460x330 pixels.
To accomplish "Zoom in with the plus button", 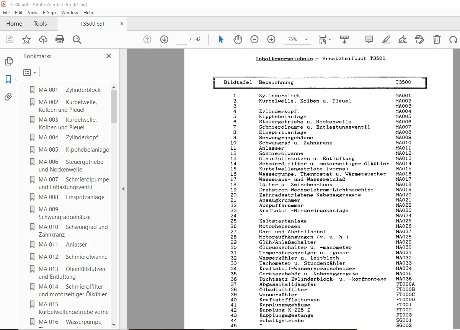I will [x=271, y=39].
